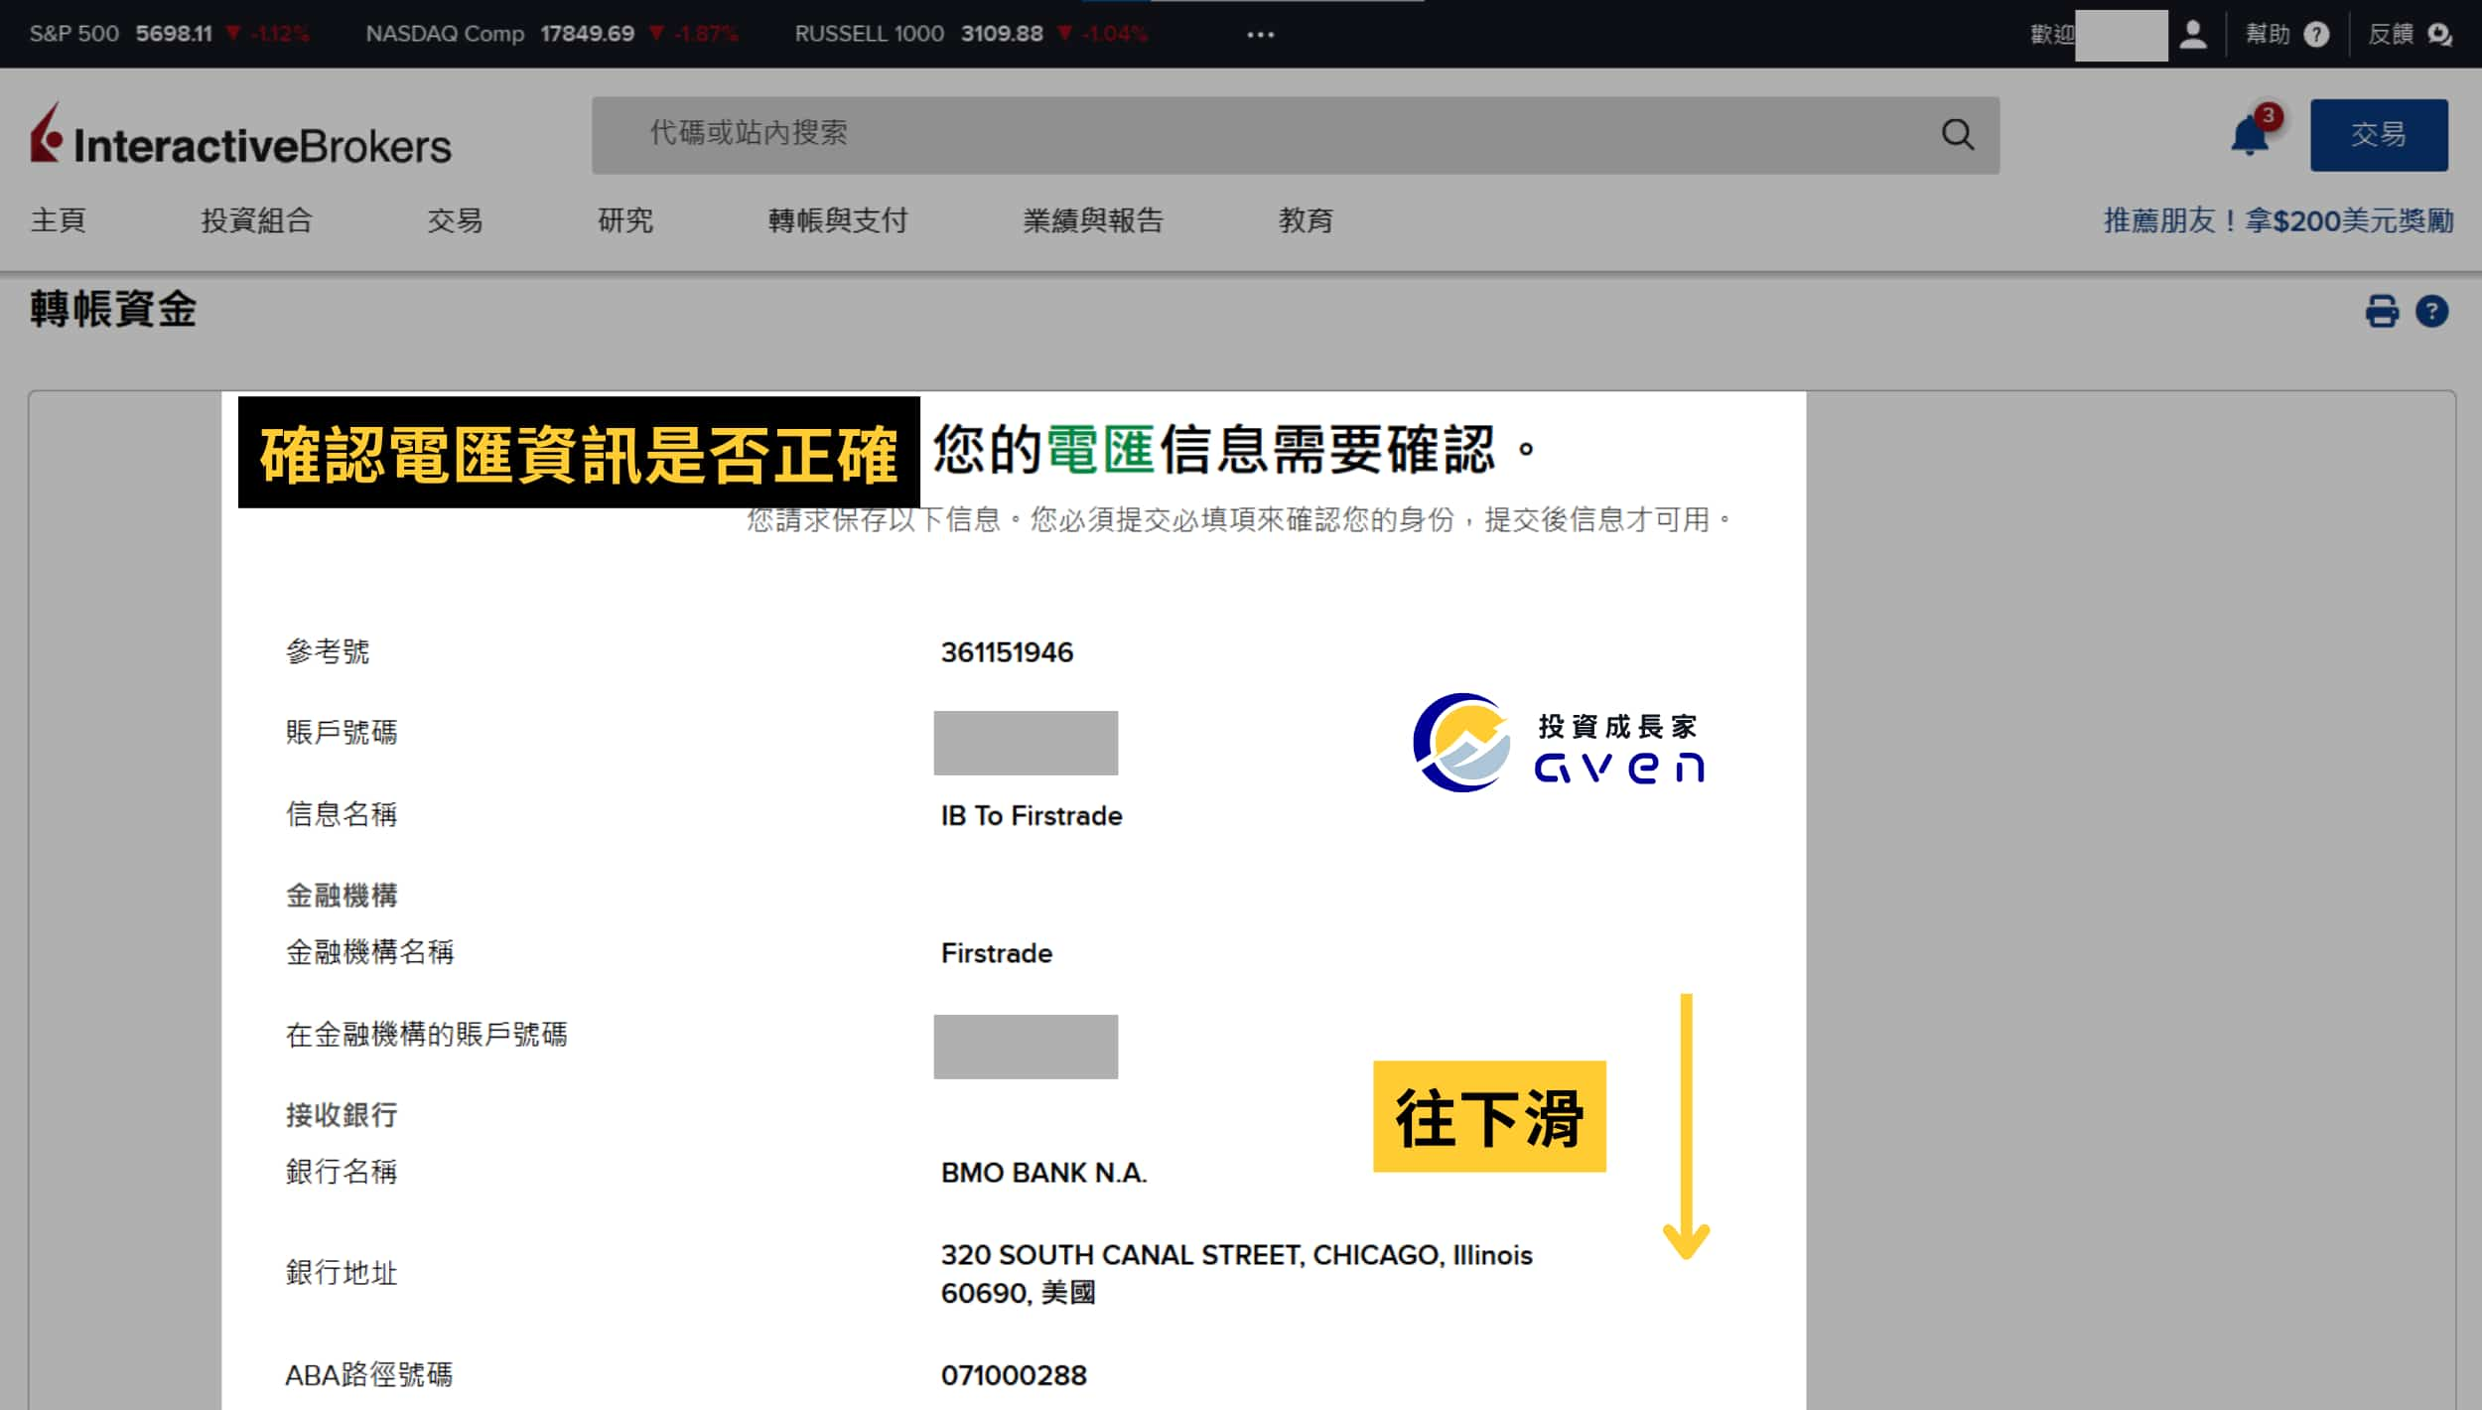Click the RUSSELL 1000 ticker value
The height and width of the screenshot is (1410, 2482).
pos(1002,34)
